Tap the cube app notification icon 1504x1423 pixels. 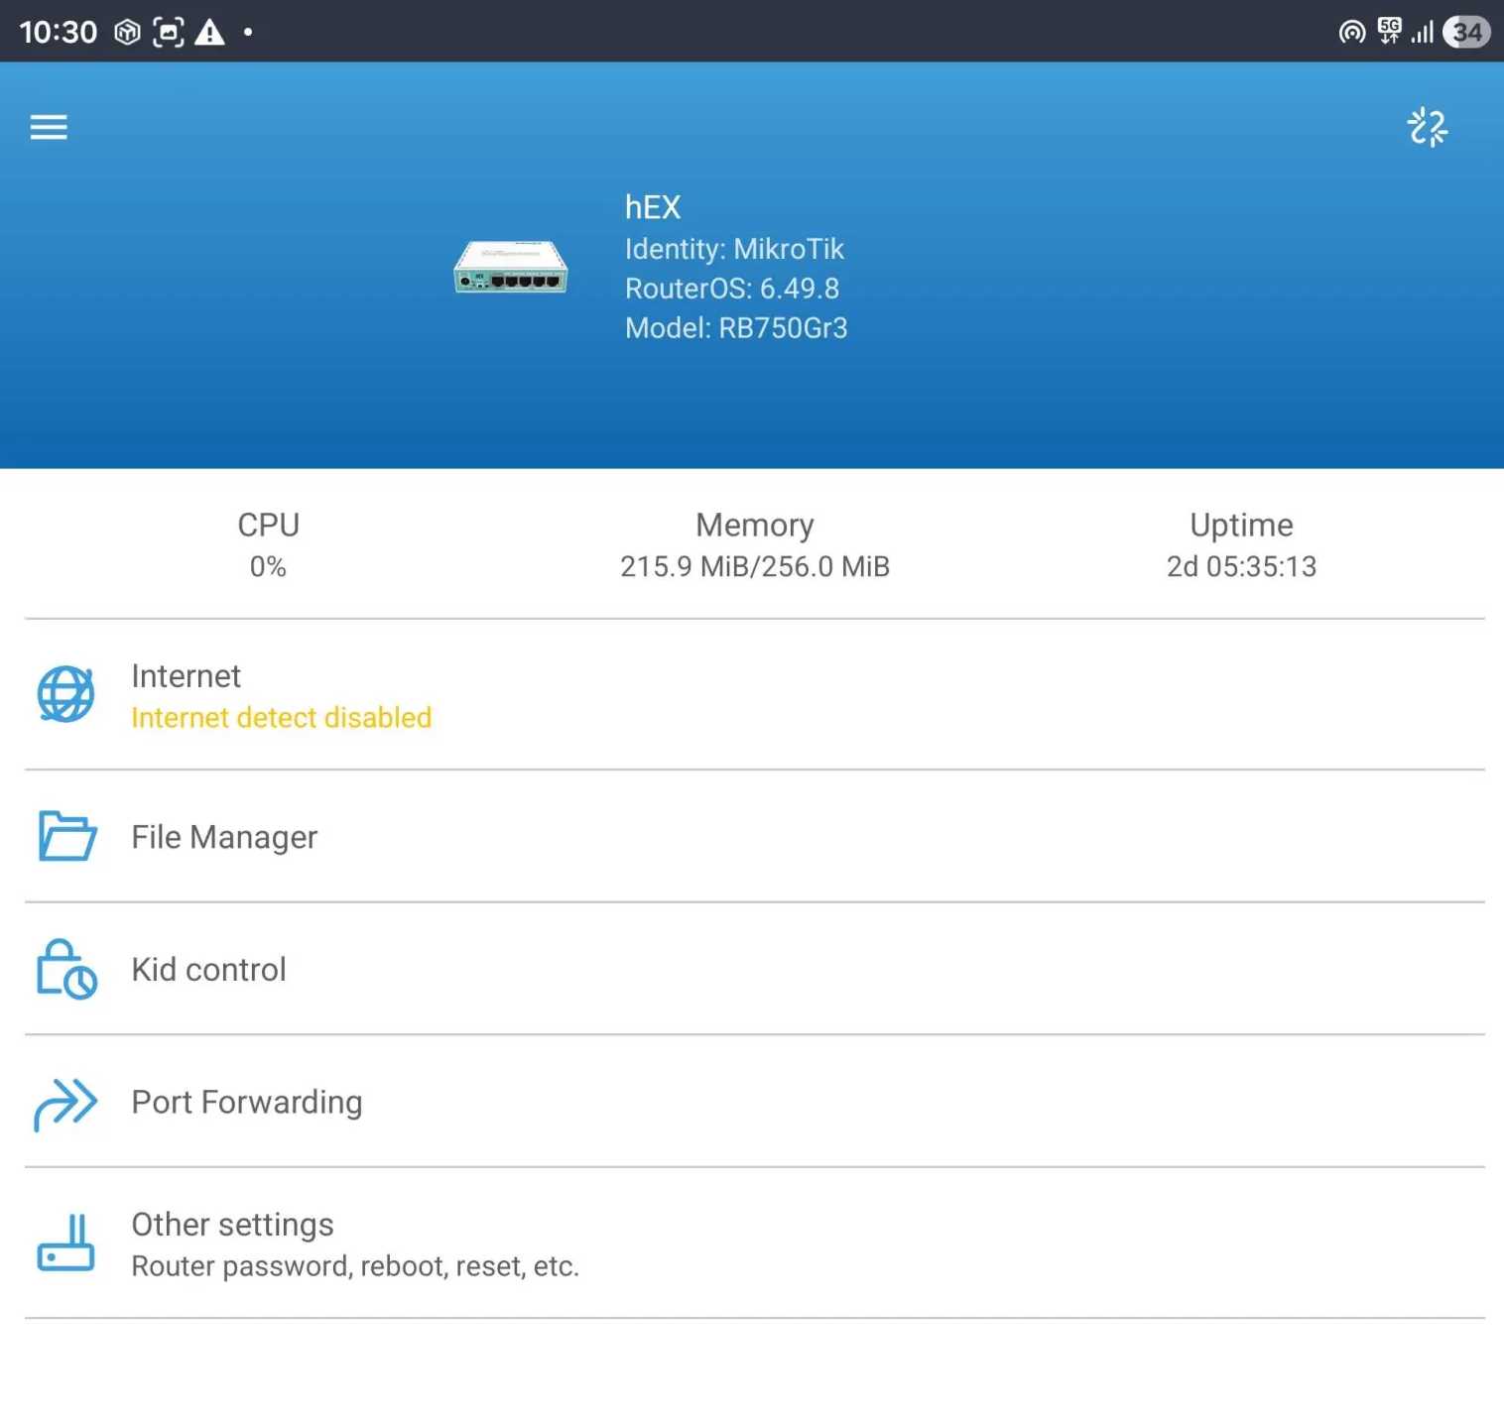coord(127,33)
